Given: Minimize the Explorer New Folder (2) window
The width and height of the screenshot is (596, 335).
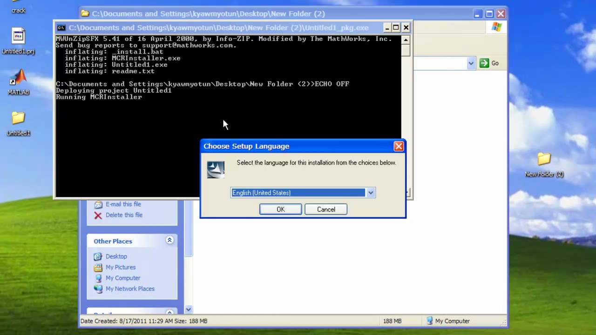Looking at the screenshot, I should (x=479, y=14).
